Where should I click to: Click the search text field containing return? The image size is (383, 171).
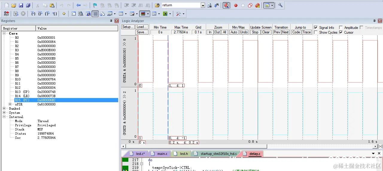coord(181,5)
